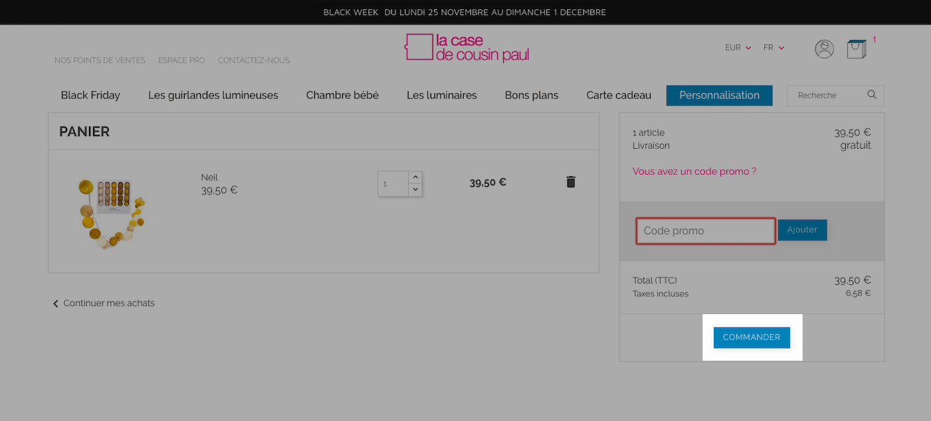
Task: Open the Neil garland product thumbnail
Action: tap(111, 212)
